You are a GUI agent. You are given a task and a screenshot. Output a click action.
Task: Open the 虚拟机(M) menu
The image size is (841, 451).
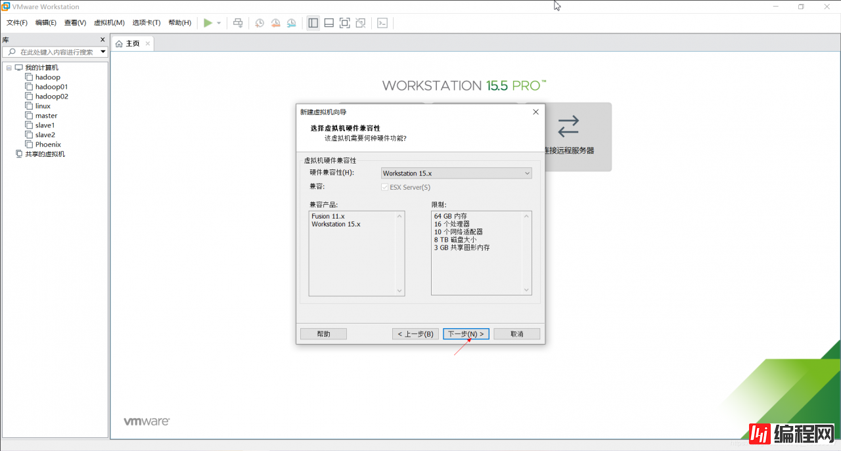click(x=109, y=23)
